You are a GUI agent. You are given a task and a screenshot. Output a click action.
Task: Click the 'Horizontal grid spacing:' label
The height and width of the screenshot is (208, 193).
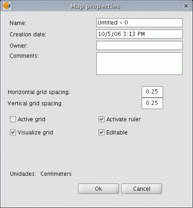pyautogui.click(x=39, y=92)
